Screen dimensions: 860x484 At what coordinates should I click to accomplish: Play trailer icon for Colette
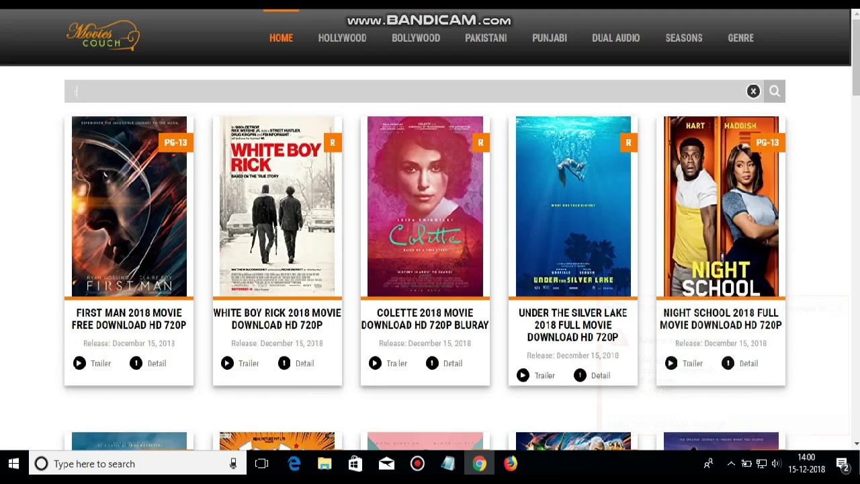tap(375, 363)
